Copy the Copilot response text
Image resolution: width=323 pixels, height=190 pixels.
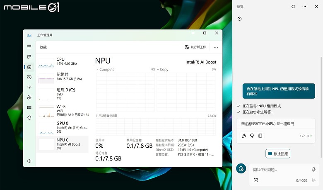(260, 136)
